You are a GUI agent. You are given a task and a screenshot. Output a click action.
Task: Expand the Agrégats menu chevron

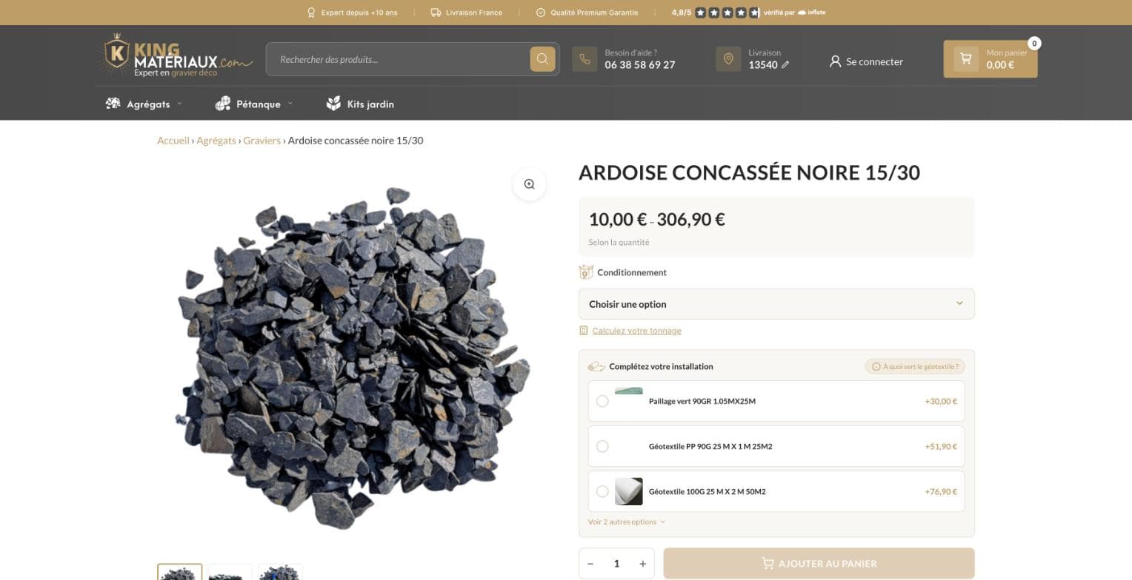179,104
